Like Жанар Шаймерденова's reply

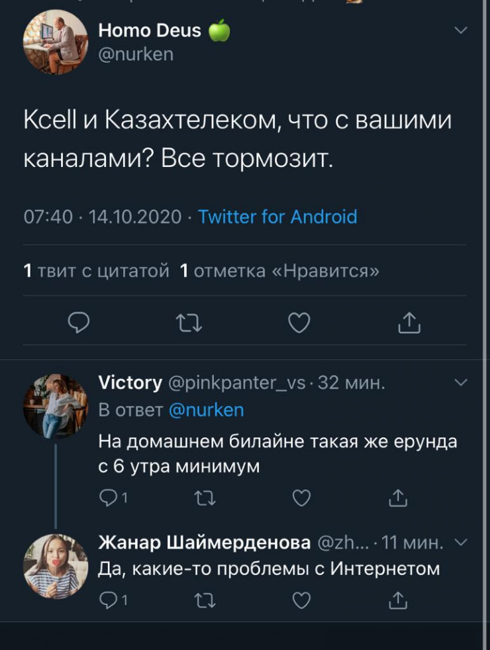(x=301, y=600)
